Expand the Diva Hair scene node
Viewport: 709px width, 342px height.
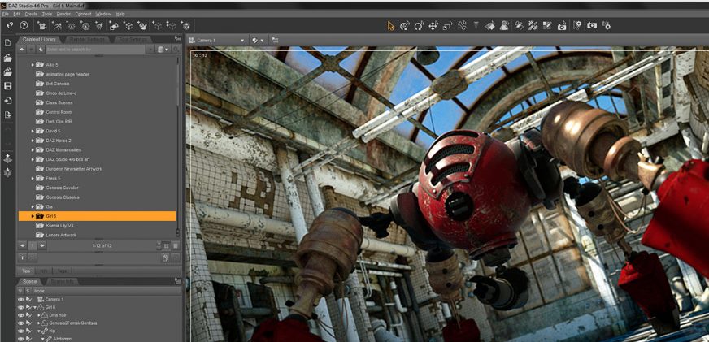(x=39, y=315)
